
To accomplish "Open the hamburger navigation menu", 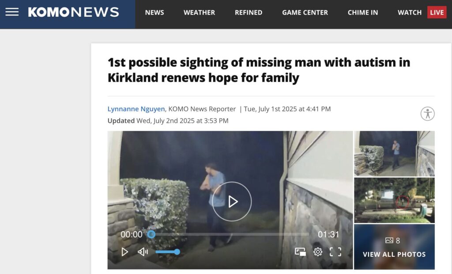I will click(x=12, y=12).
